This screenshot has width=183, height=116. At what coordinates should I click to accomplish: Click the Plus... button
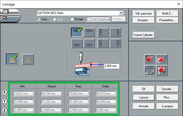point(167,97)
